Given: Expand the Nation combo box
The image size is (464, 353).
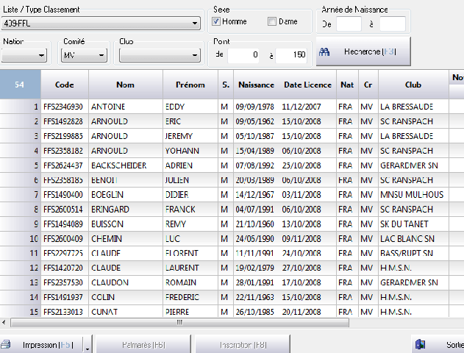Looking at the screenshot, I should (x=40, y=55).
